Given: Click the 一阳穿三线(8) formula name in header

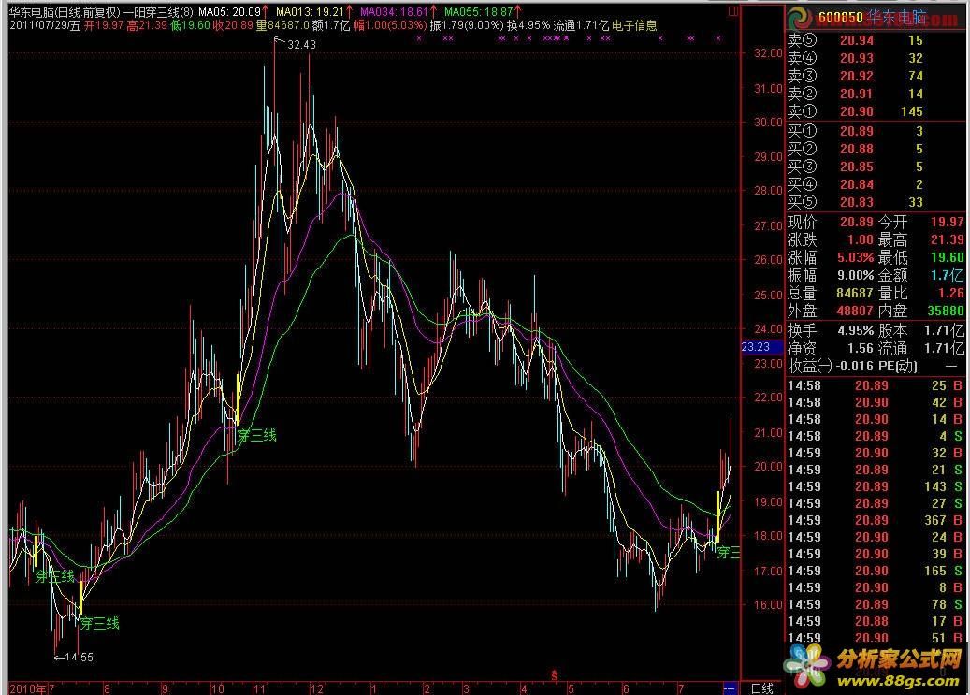Looking at the screenshot, I should click(x=158, y=12).
